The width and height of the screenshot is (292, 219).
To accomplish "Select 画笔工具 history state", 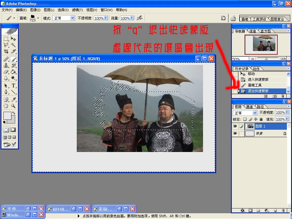I will [263, 85].
